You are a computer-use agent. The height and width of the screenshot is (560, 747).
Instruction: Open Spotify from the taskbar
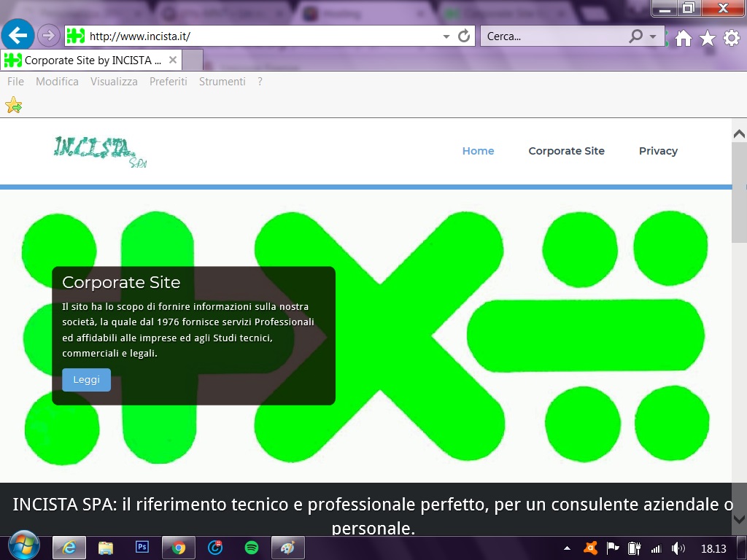coord(252,548)
